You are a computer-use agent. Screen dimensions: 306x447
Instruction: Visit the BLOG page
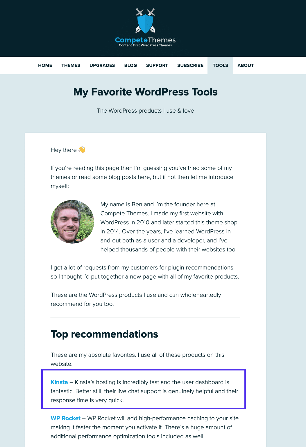(130, 65)
